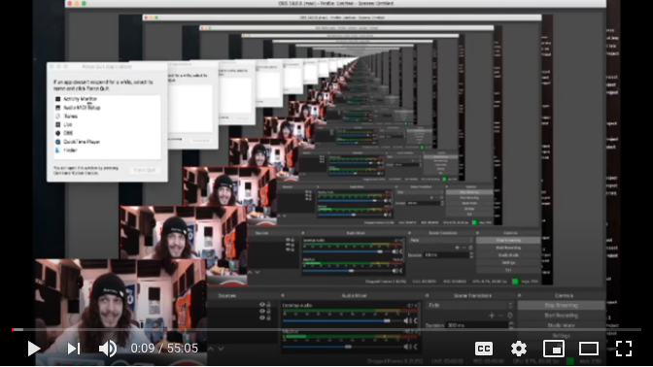Click the Stop Streaming button
Screen dimensions: 653x367
click(x=561, y=306)
